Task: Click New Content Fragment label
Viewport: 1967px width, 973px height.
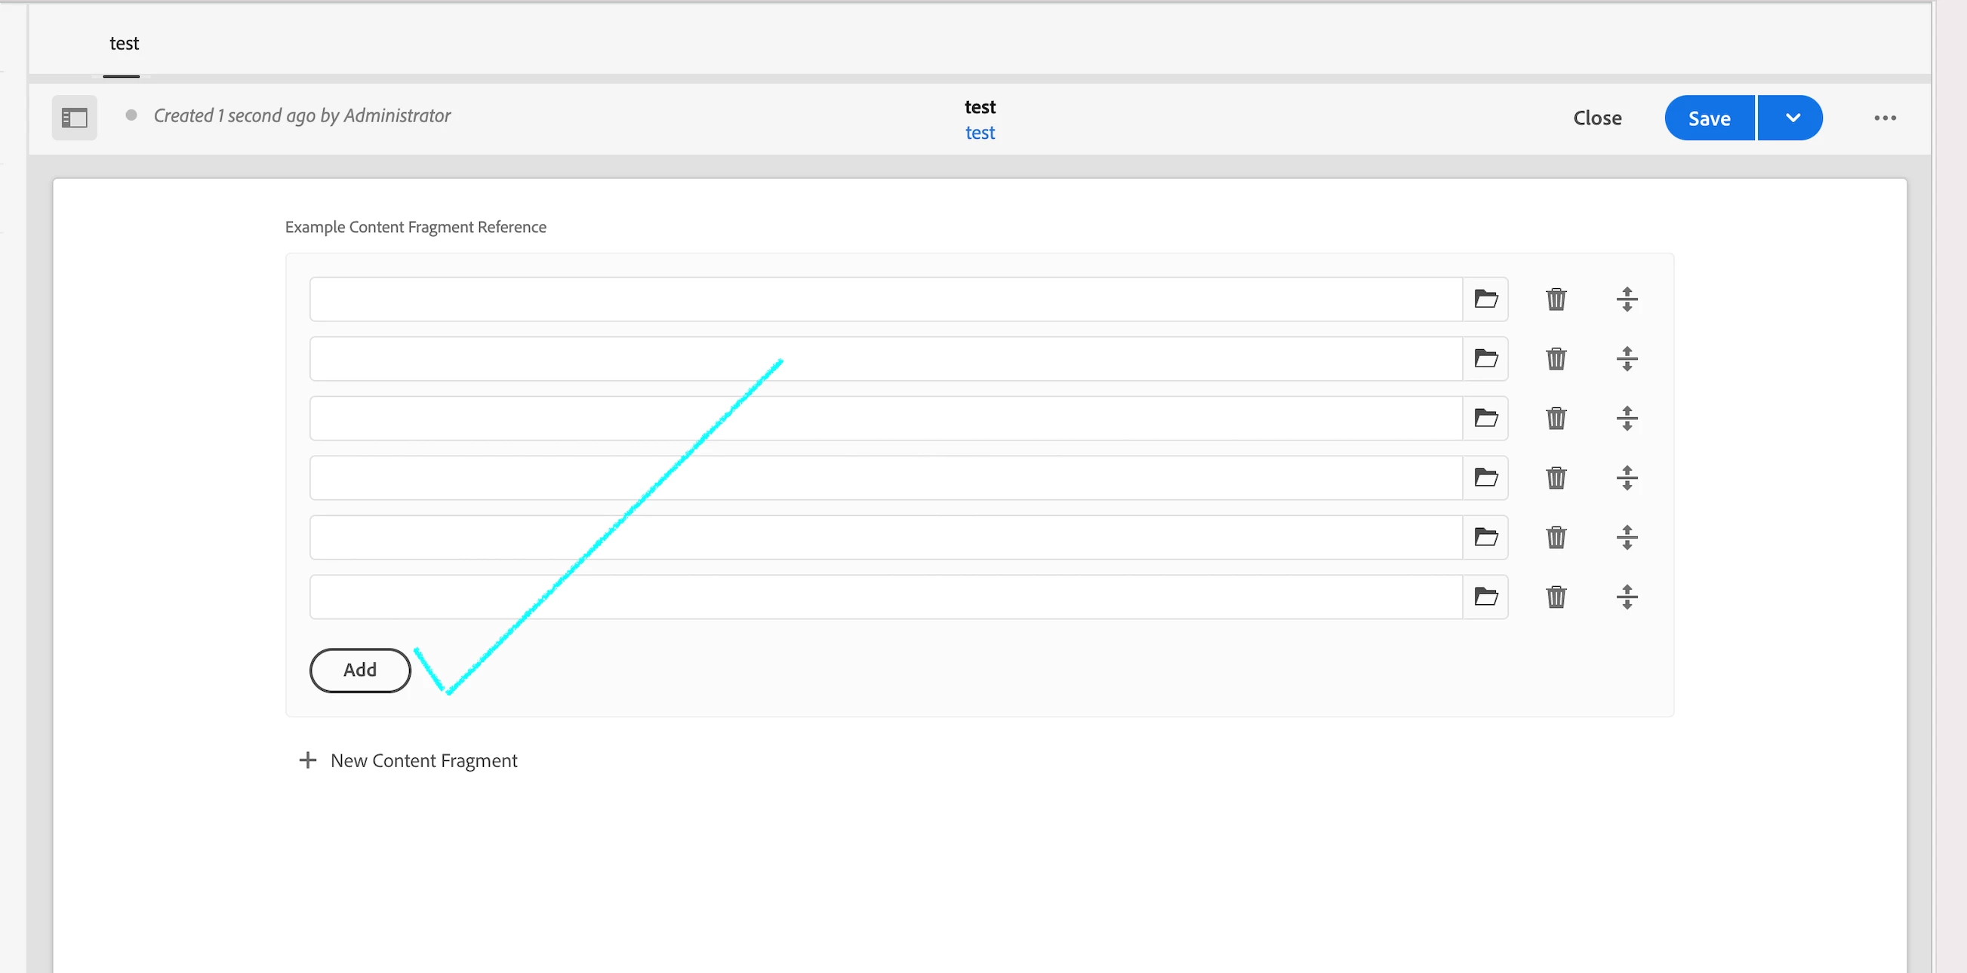Action: pyautogui.click(x=423, y=760)
